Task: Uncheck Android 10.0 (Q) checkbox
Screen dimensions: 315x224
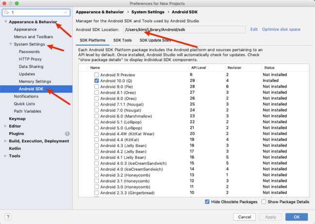Action: coord(96,81)
